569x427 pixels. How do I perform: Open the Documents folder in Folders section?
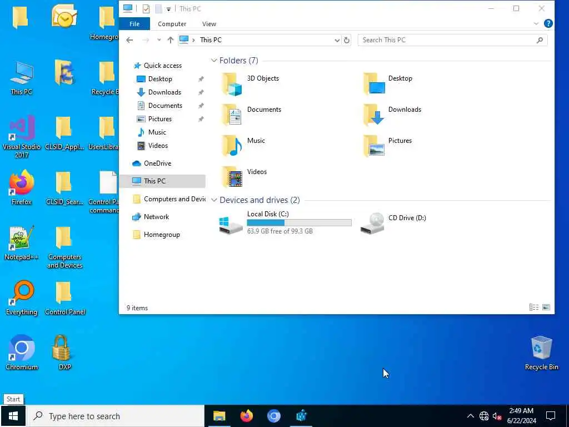[252, 115]
